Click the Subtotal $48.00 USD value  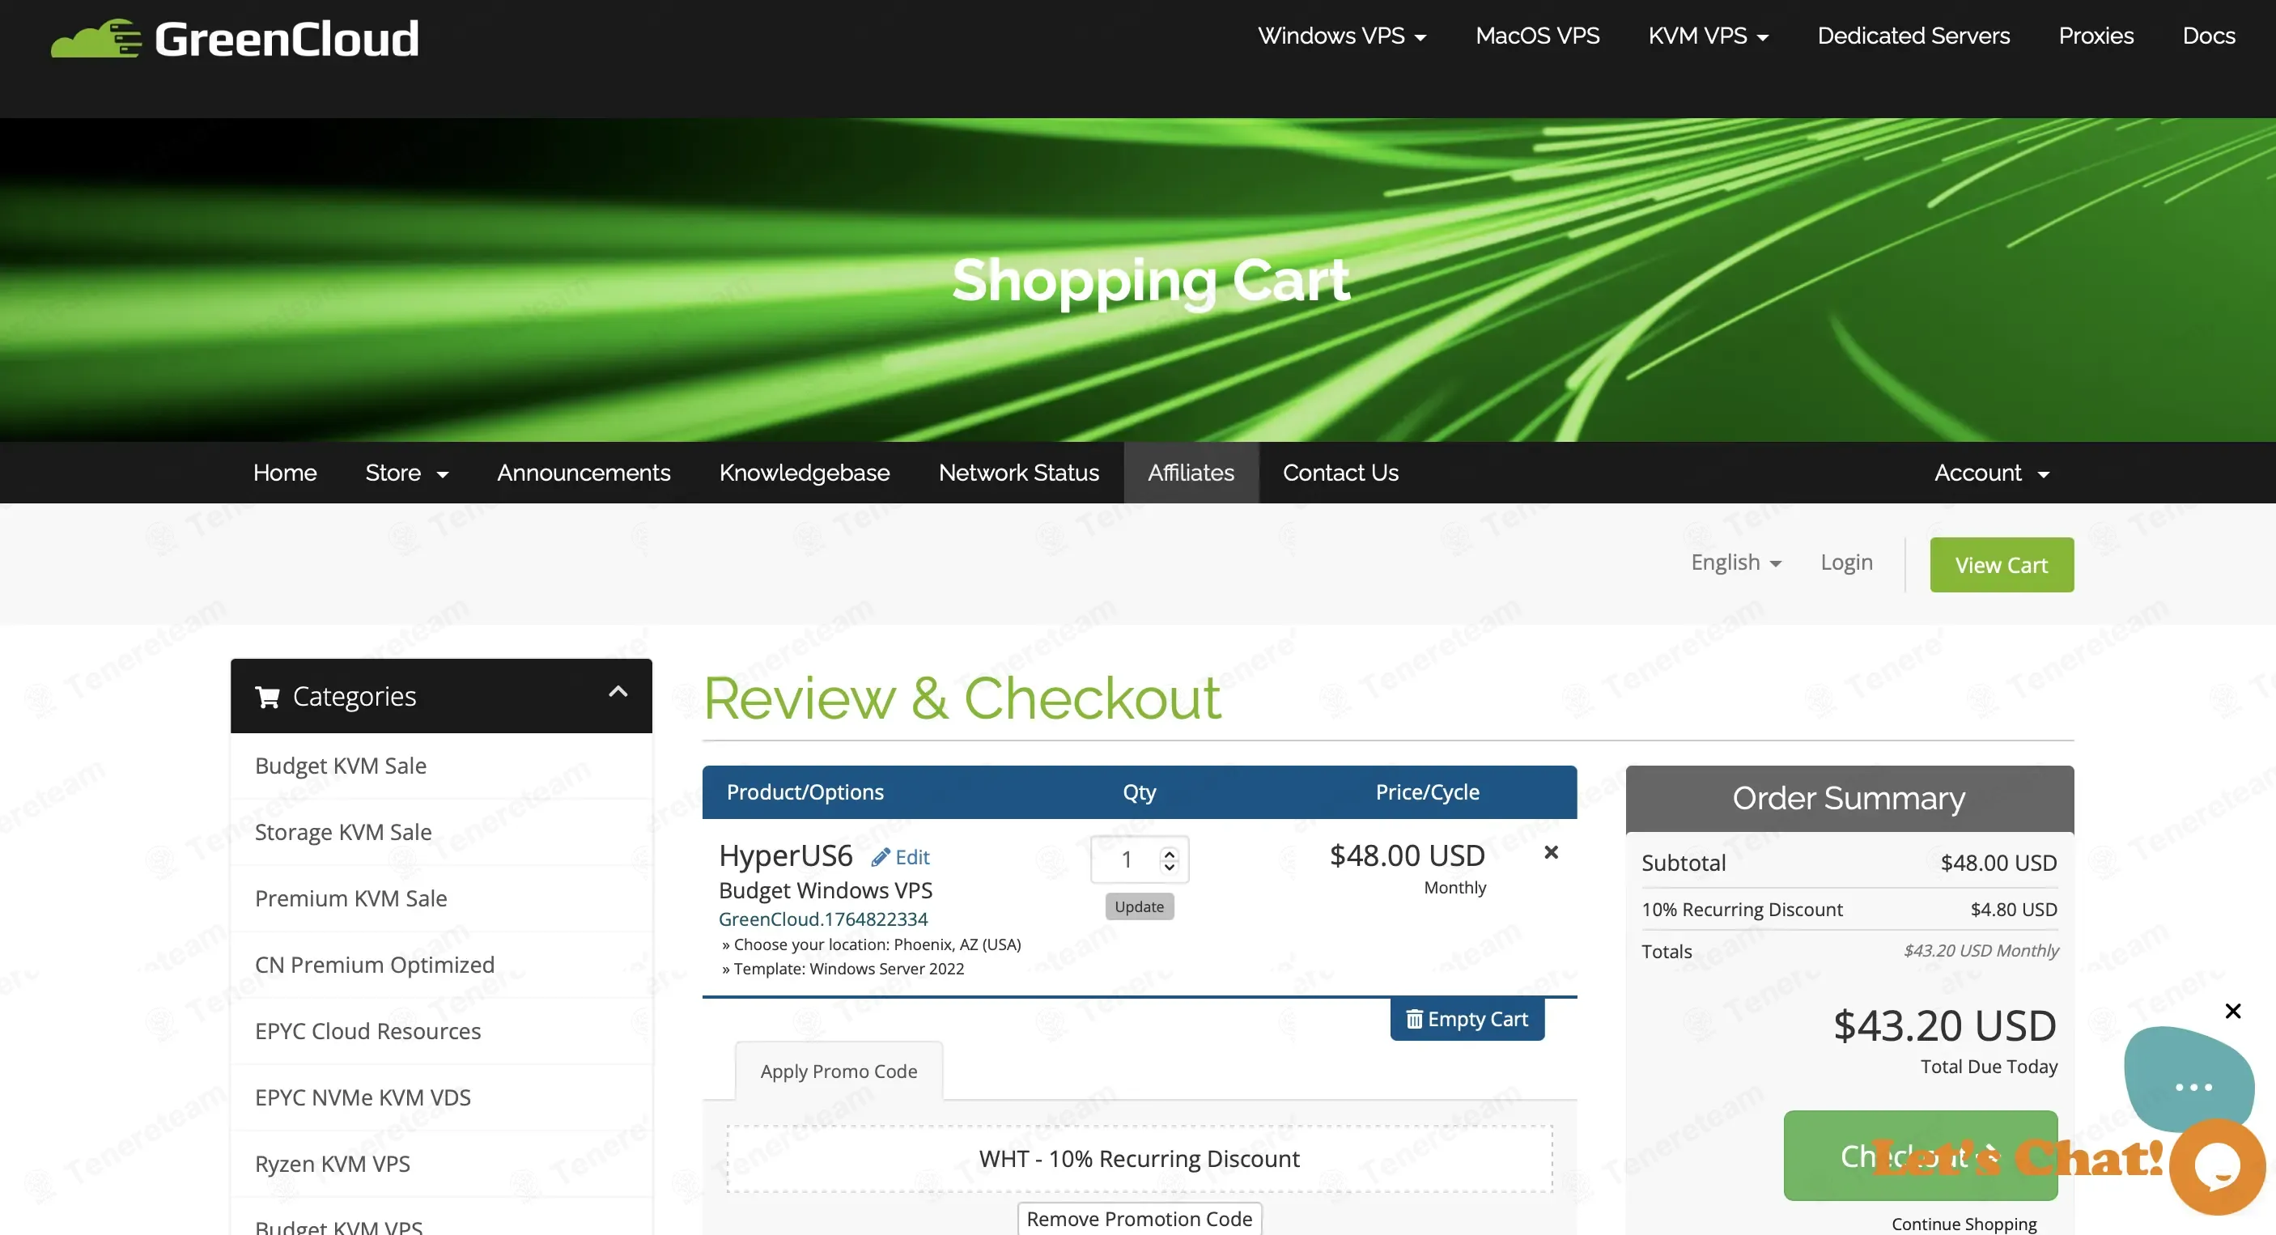pos(1998,863)
